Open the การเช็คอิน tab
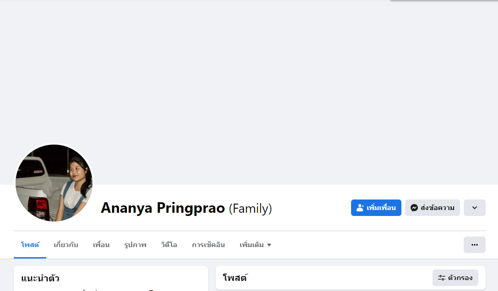The image size is (498, 291). pyautogui.click(x=208, y=245)
